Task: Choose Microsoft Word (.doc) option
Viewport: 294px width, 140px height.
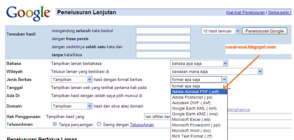Action: (199, 131)
